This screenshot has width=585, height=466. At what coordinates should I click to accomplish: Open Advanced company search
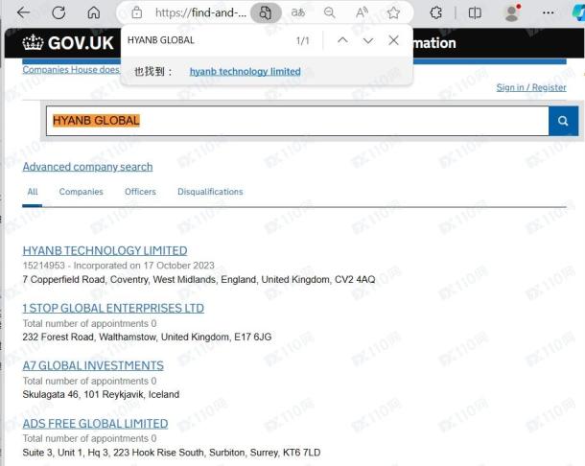[x=87, y=167]
